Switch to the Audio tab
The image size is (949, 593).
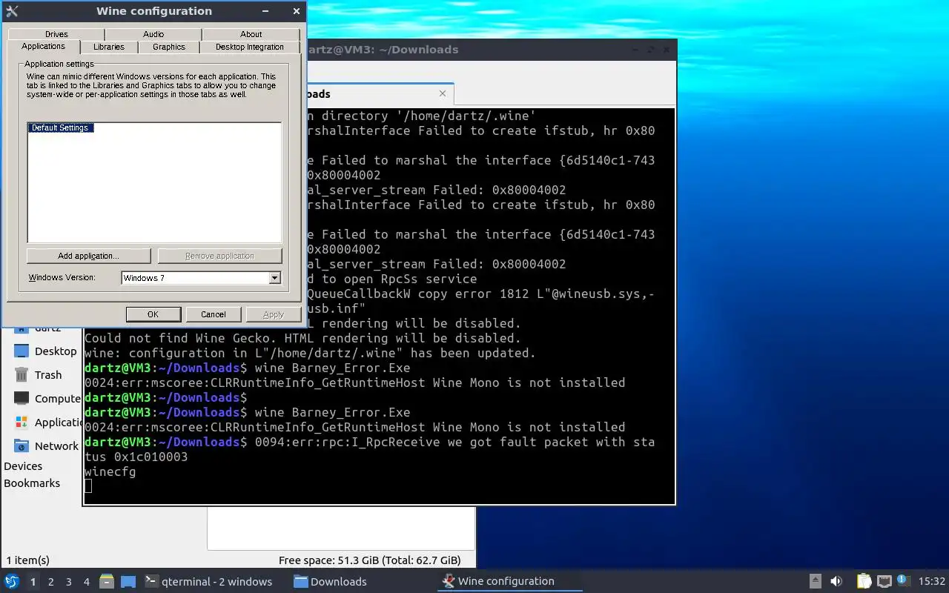(x=153, y=34)
